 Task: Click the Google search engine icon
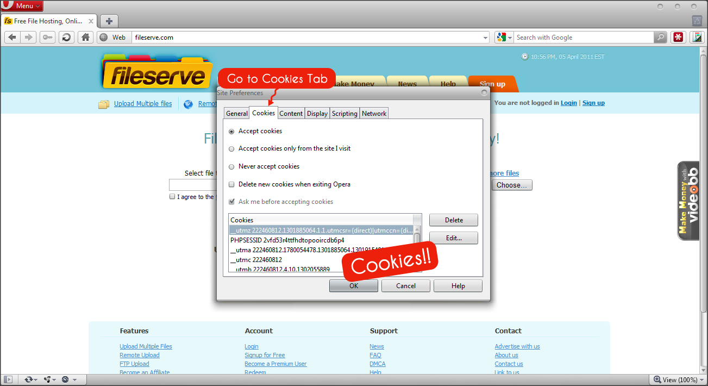click(500, 38)
